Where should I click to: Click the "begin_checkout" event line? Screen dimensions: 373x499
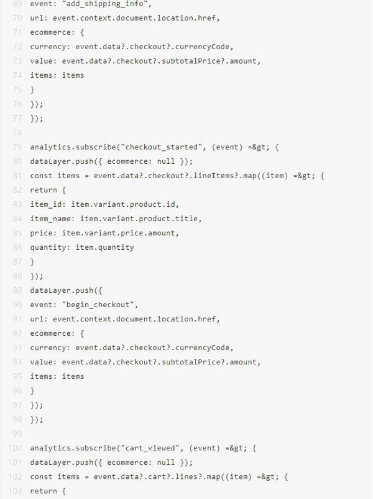click(x=83, y=305)
